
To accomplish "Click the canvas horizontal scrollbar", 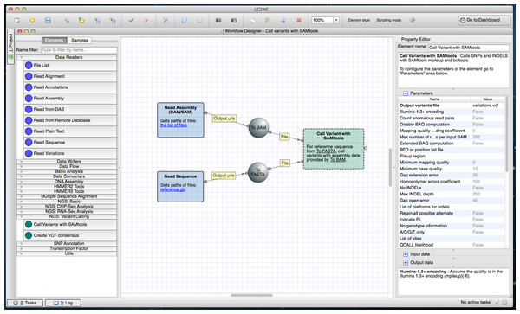I will click(x=251, y=295).
